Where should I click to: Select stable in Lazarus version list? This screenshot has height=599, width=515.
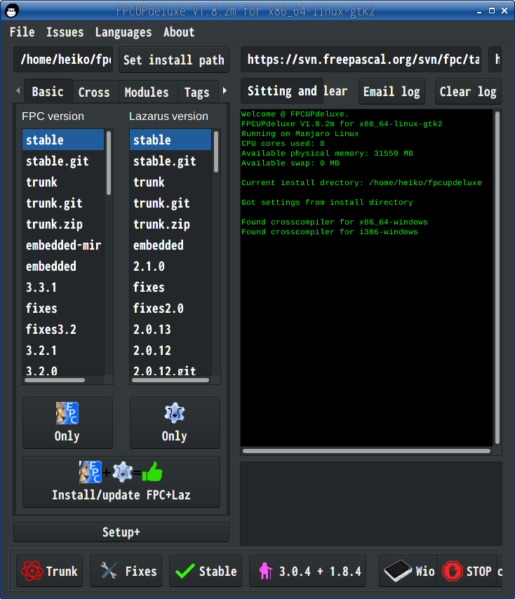(170, 140)
